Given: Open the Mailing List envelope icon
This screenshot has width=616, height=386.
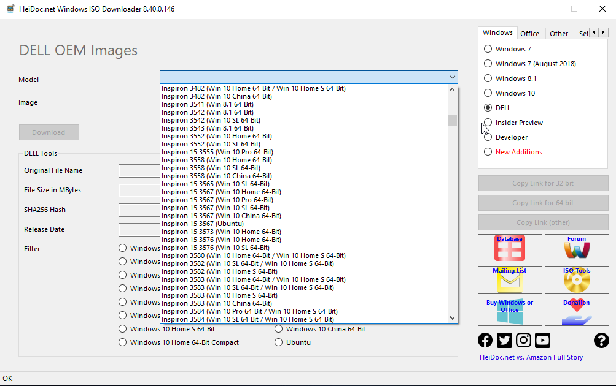Looking at the screenshot, I should coord(510,280).
